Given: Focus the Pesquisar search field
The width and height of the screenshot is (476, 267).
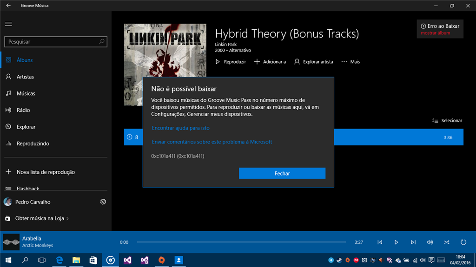Looking at the screenshot, I should 56,42.
